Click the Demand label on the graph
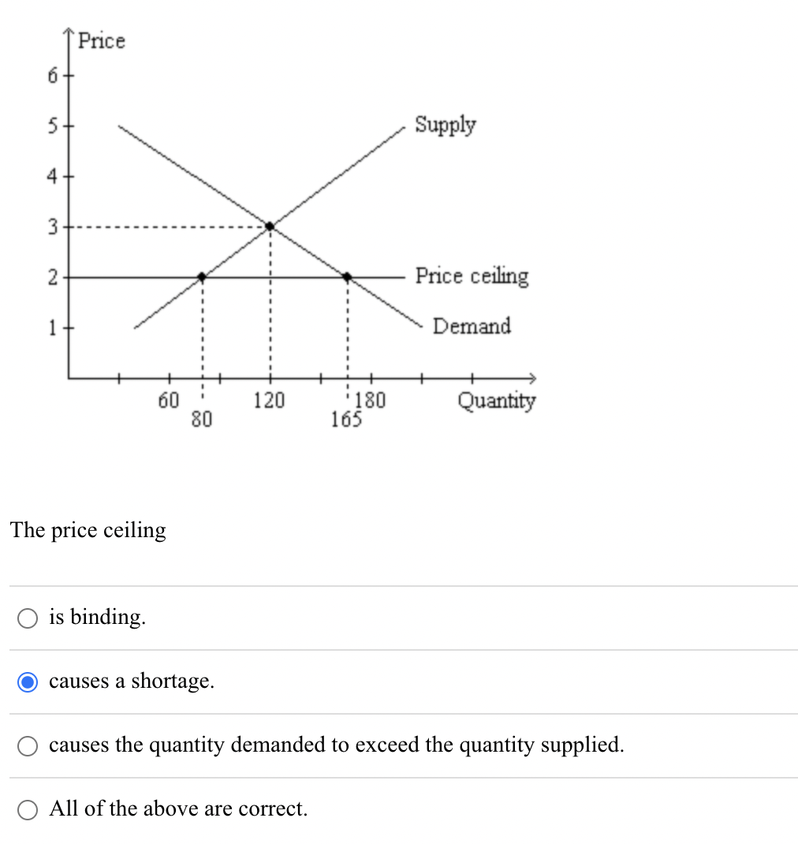Screen dimensions: 798x844 pyautogui.click(x=471, y=326)
